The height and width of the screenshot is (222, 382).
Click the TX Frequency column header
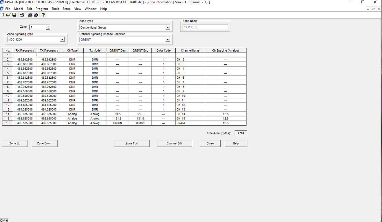click(x=49, y=51)
